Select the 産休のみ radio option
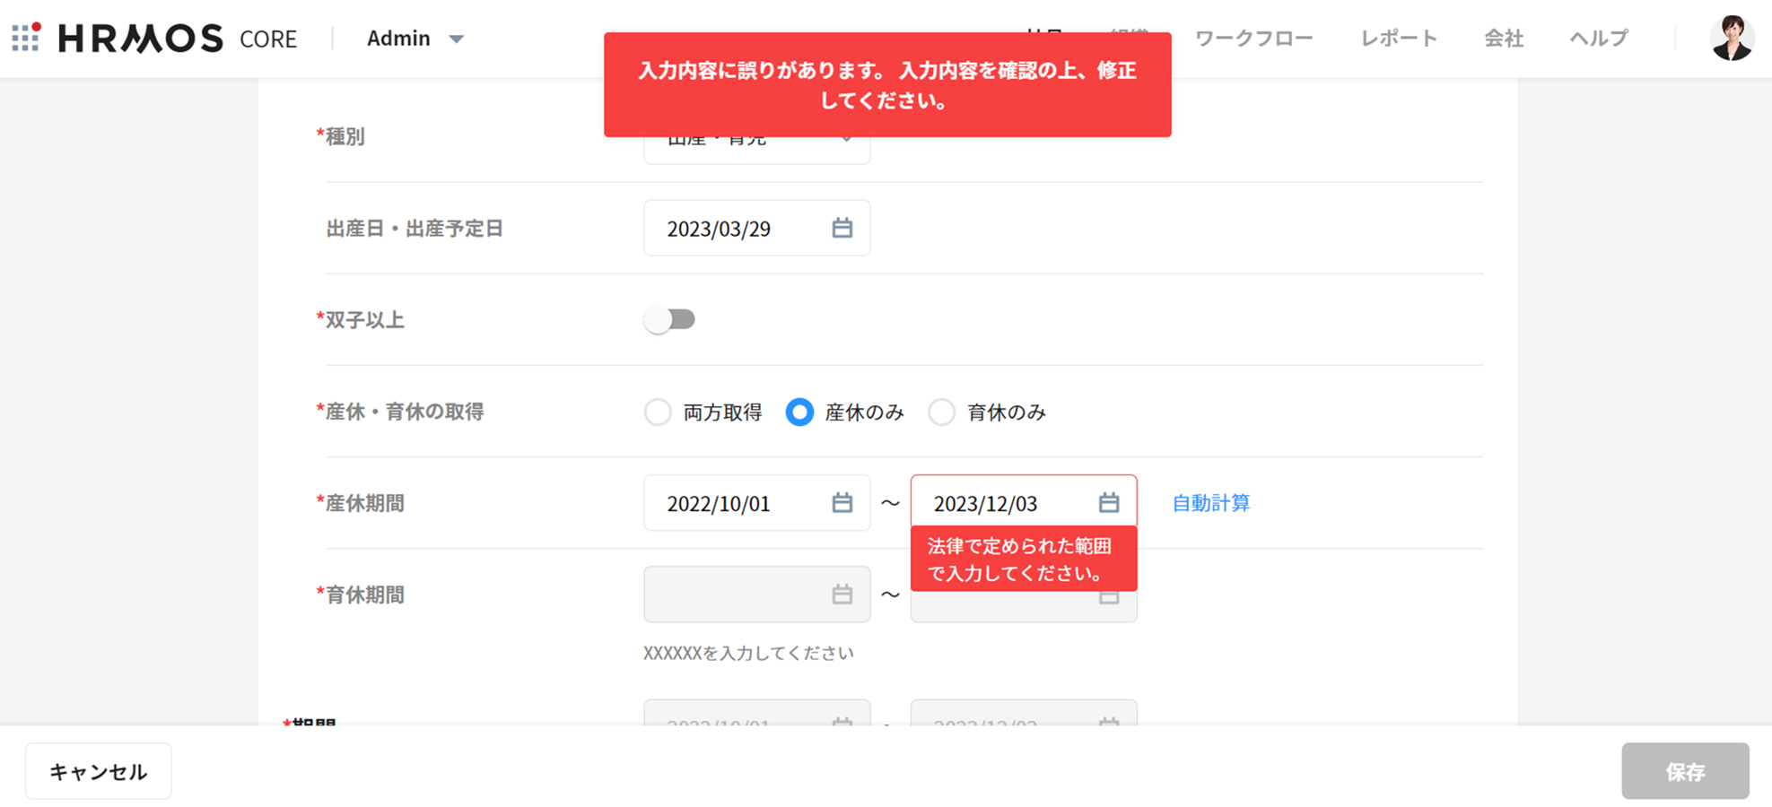 pos(799,412)
